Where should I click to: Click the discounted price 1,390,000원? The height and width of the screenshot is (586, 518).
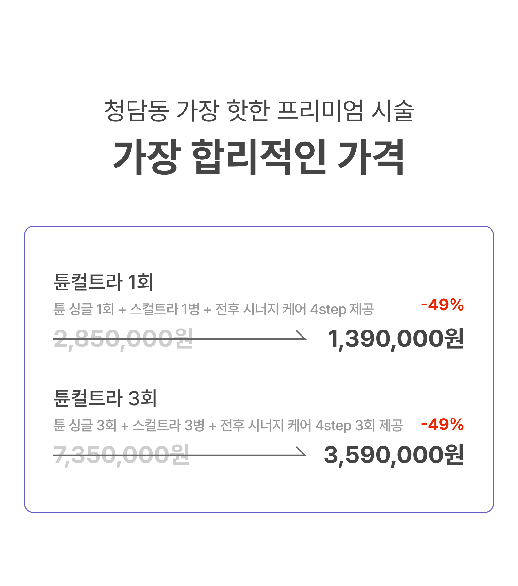click(x=396, y=339)
